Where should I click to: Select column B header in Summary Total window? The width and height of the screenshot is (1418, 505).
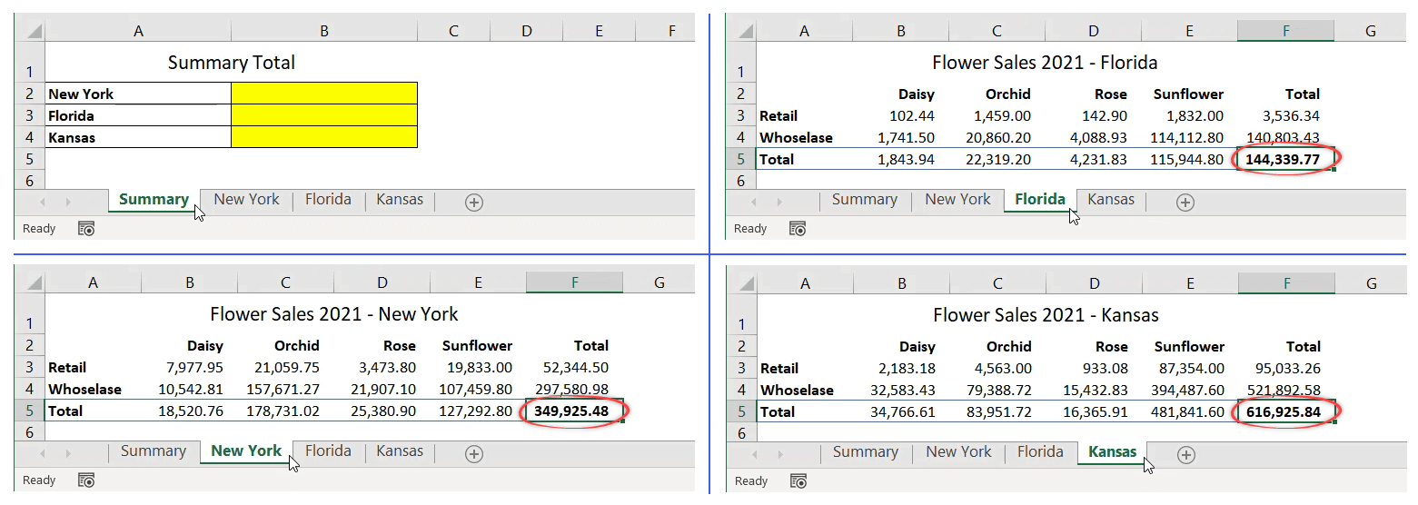[324, 32]
